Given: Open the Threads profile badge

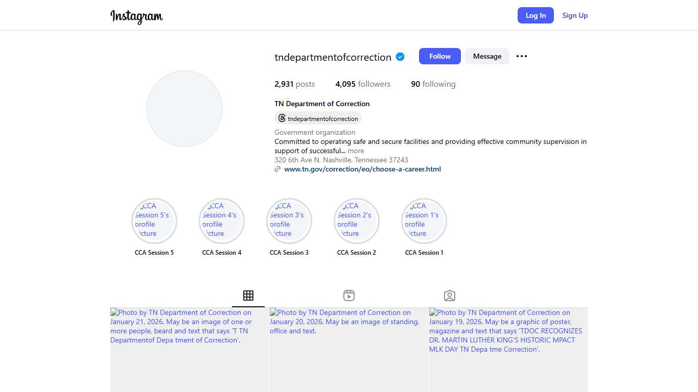Looking at the screenshot, I should (x=318, y=118).
